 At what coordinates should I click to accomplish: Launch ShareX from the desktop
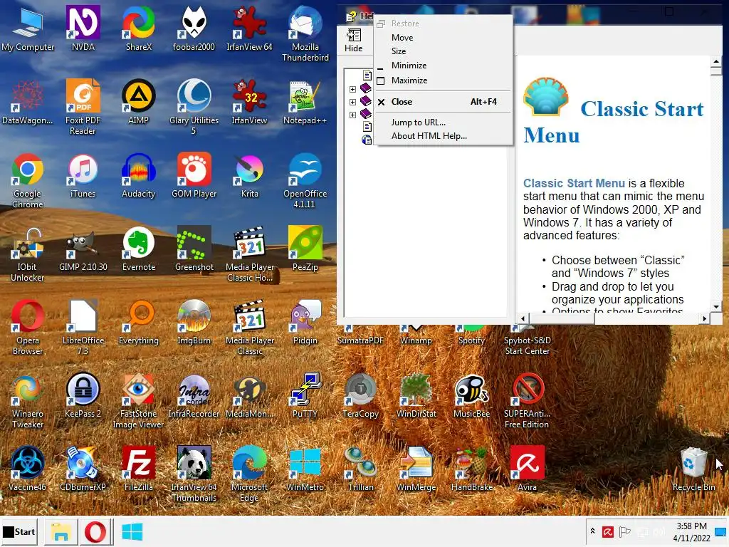click(139, 28)
